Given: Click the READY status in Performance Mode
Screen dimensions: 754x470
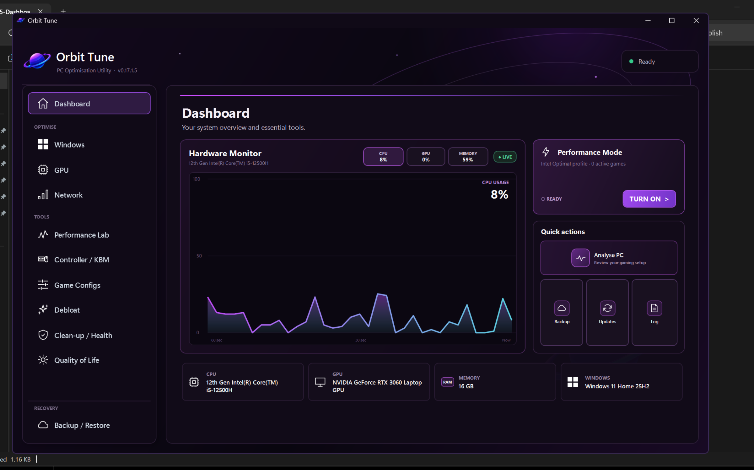Looking at the screenshot, I should click(x=552, y=199).
